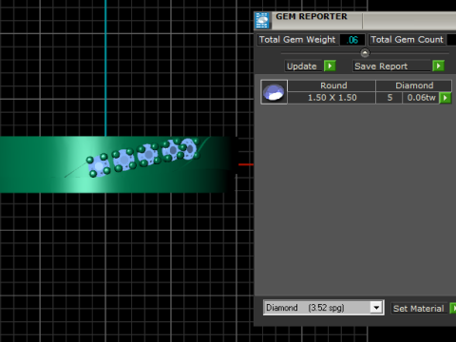Screen dimensions: 456x342
Task: Open the Diamond (3.52 spg) material dropdown
Action: pyautogui.click(x=324, y=308)
